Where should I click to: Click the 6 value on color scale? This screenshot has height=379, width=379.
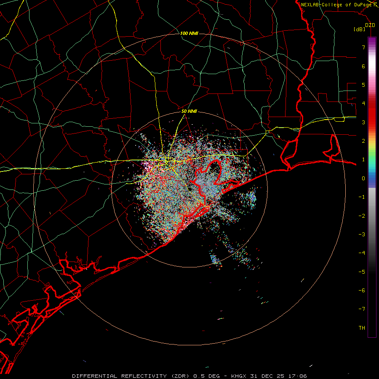coord(363,66)
